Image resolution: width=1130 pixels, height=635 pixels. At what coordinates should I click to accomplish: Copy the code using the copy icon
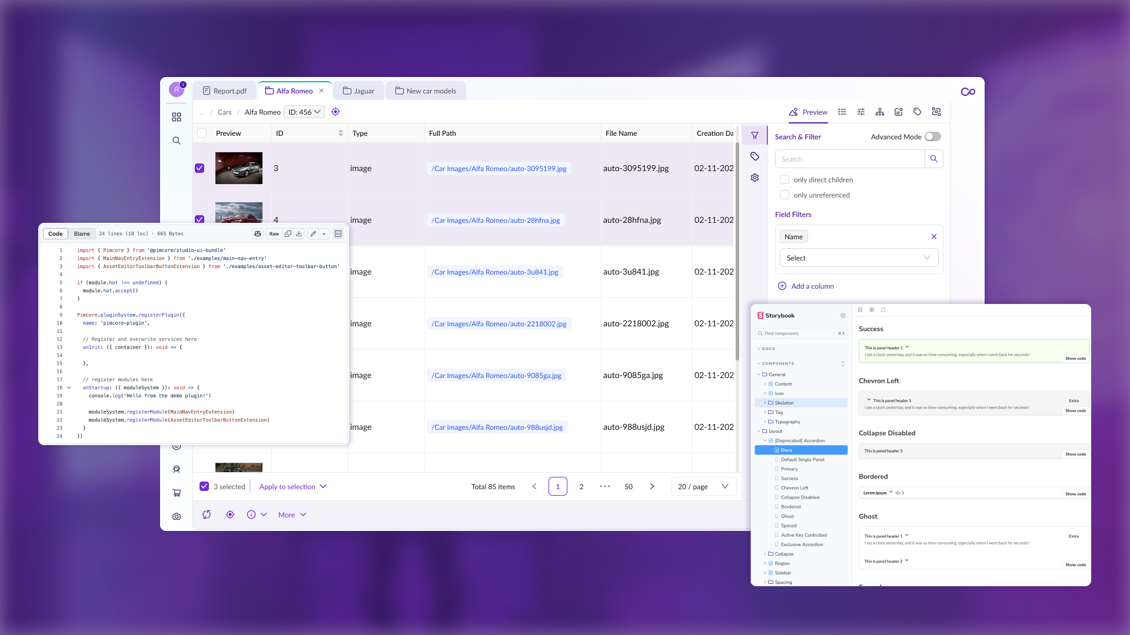[x=288, y=233]
